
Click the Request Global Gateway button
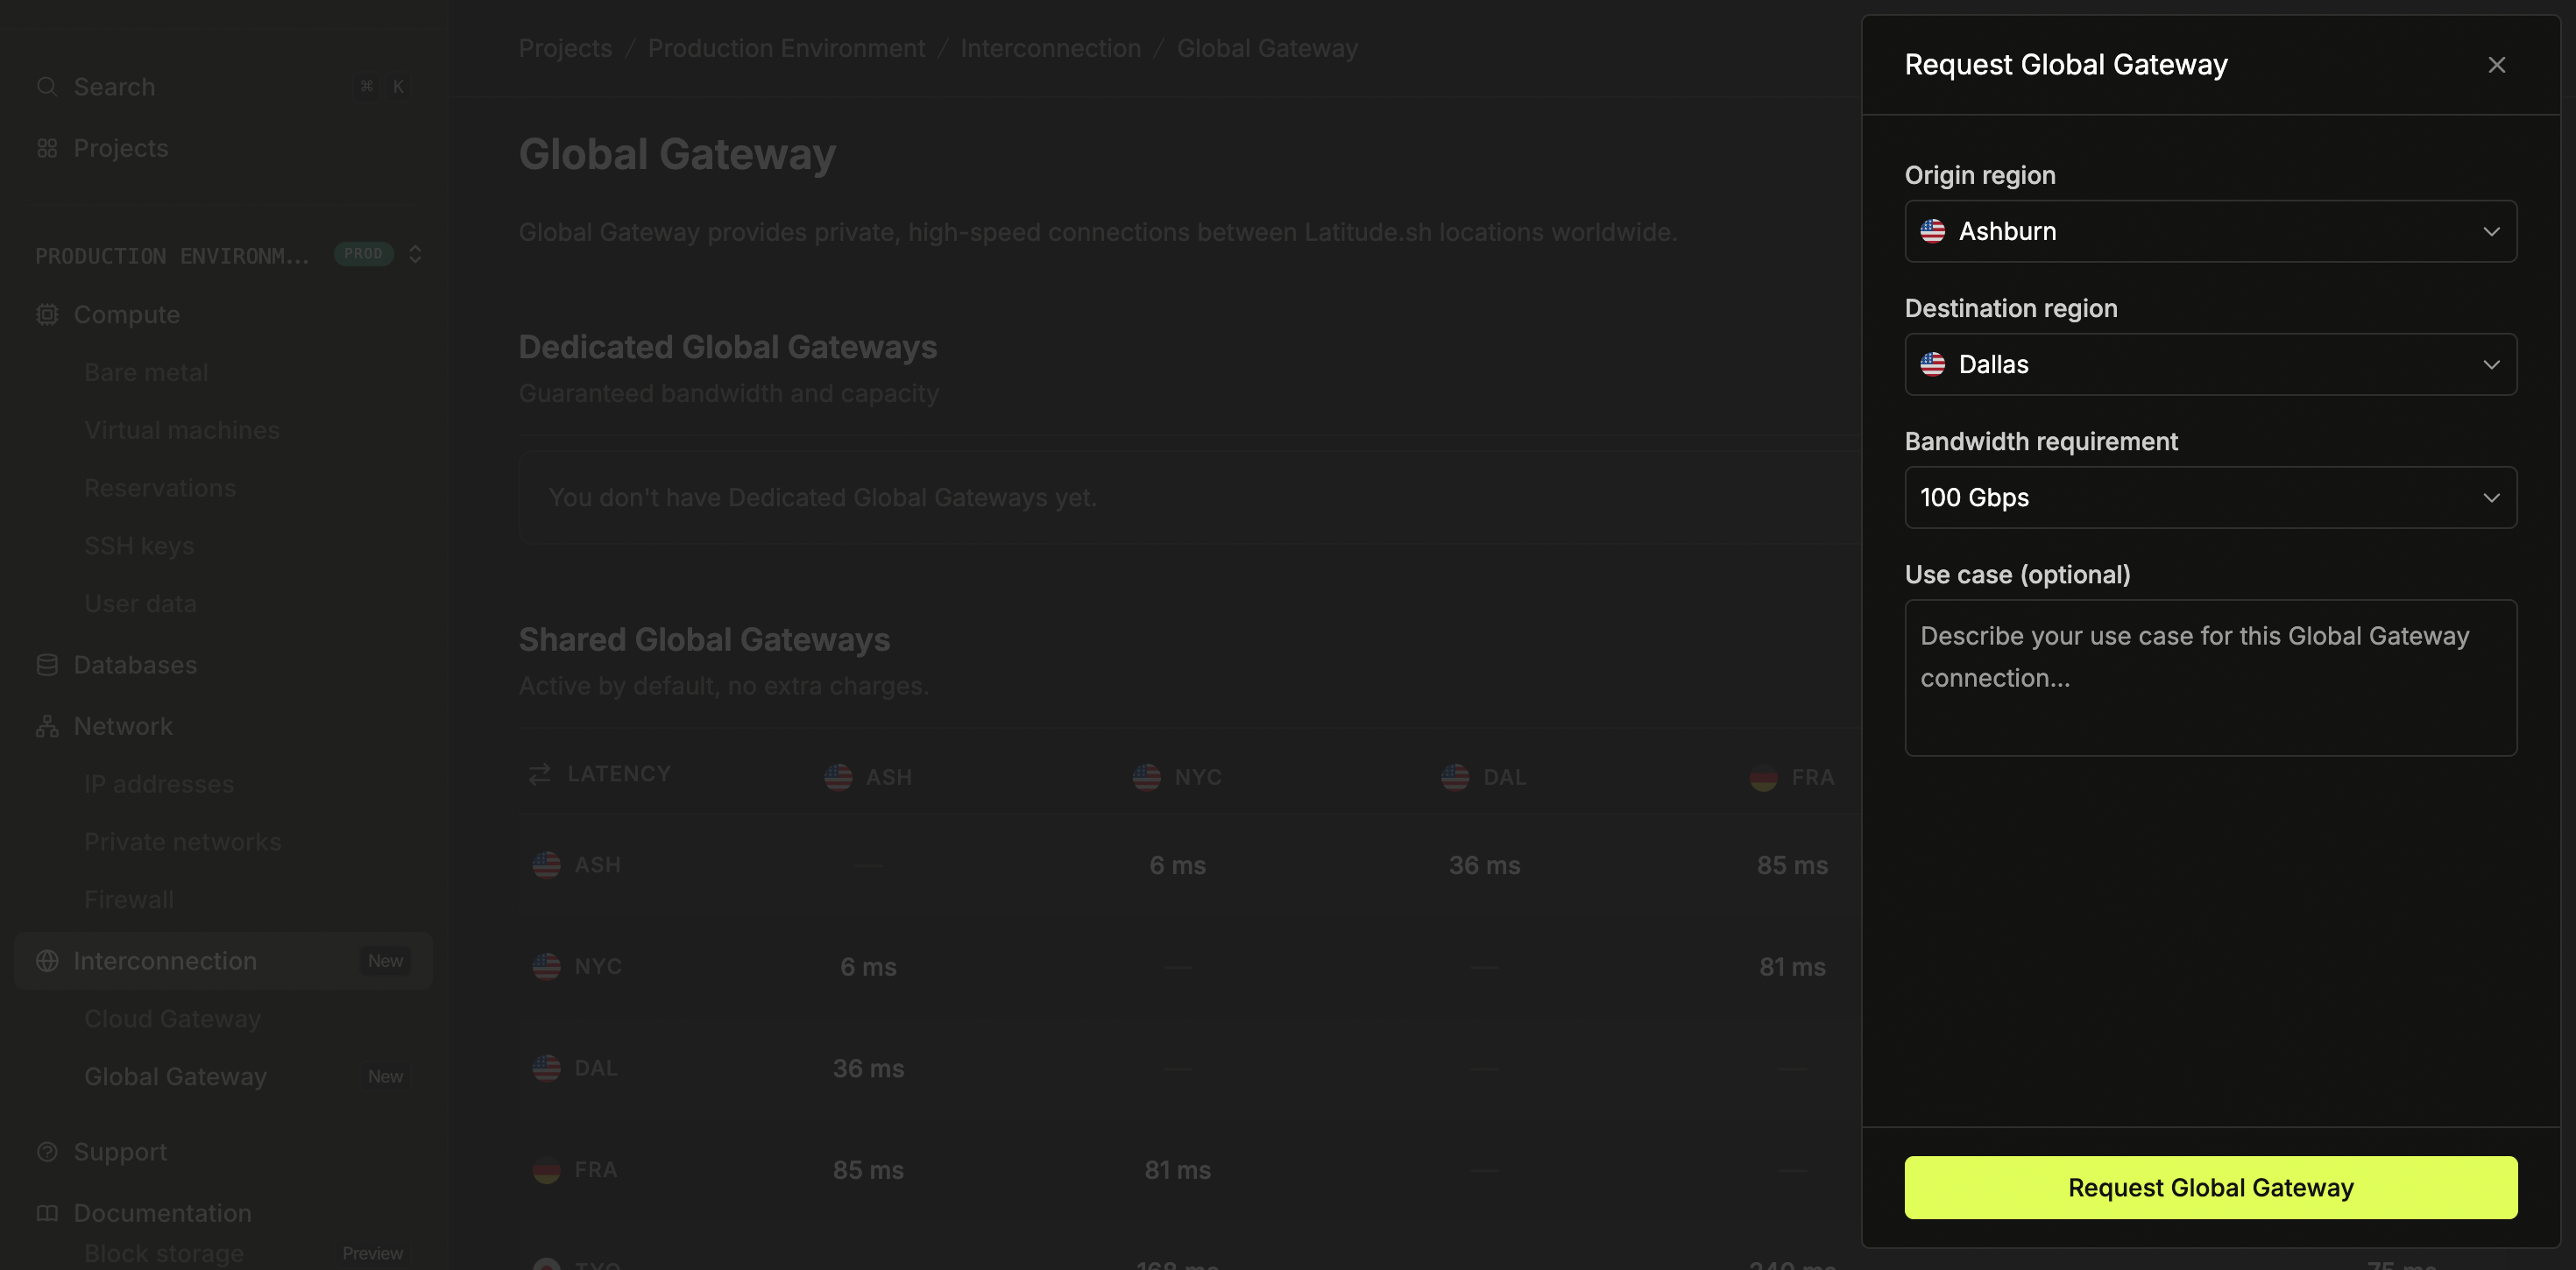[2210, 1187]
